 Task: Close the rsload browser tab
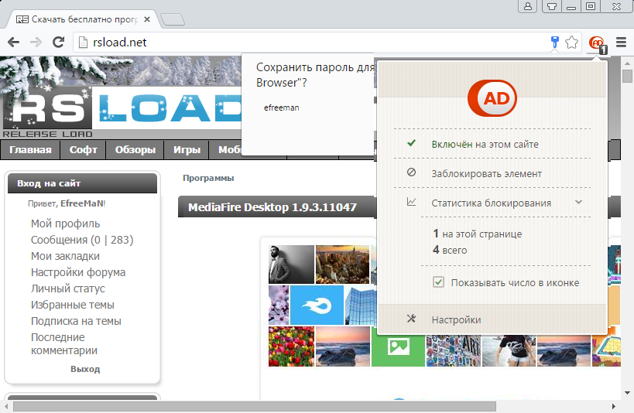[x=147, y=19]
